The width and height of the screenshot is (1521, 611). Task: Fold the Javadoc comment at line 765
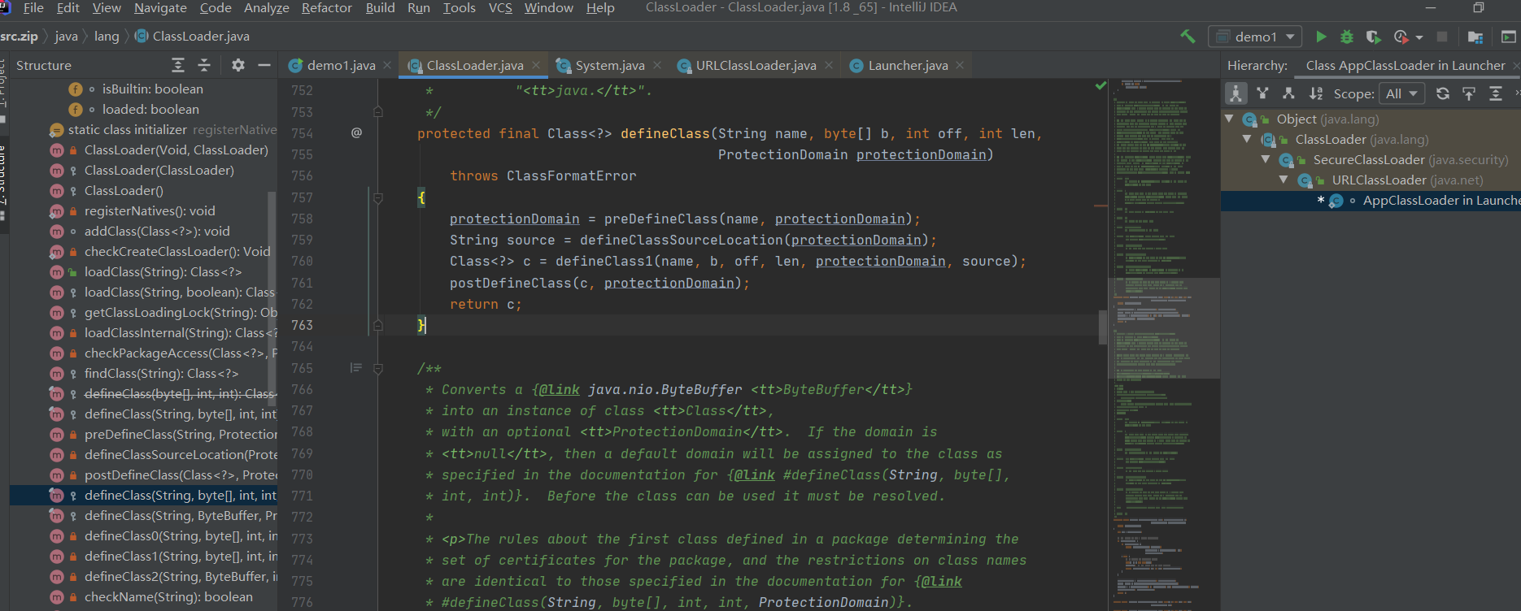[378, 368]
